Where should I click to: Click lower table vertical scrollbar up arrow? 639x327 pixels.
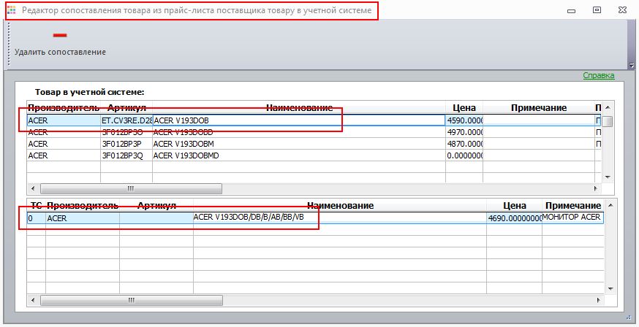click(610, 206)
